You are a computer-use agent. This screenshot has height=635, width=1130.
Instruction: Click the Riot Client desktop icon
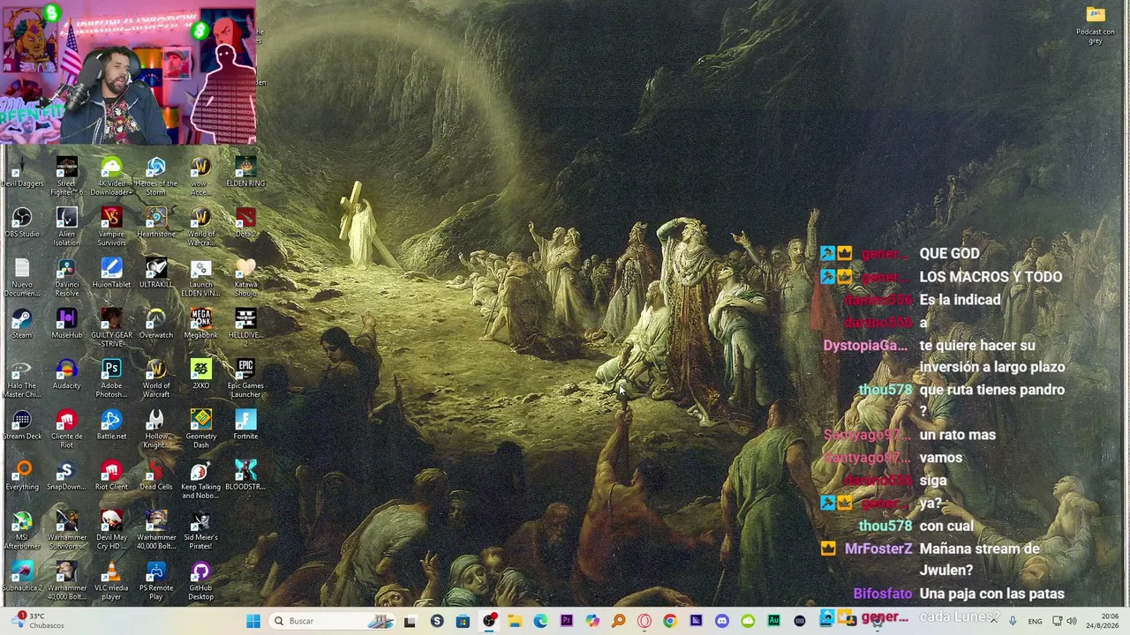pyautogui.click(x=111, y=475)
